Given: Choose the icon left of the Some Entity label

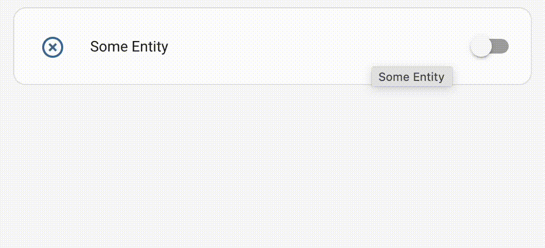Looking at the screenshot, I should (x=53, y=47).
